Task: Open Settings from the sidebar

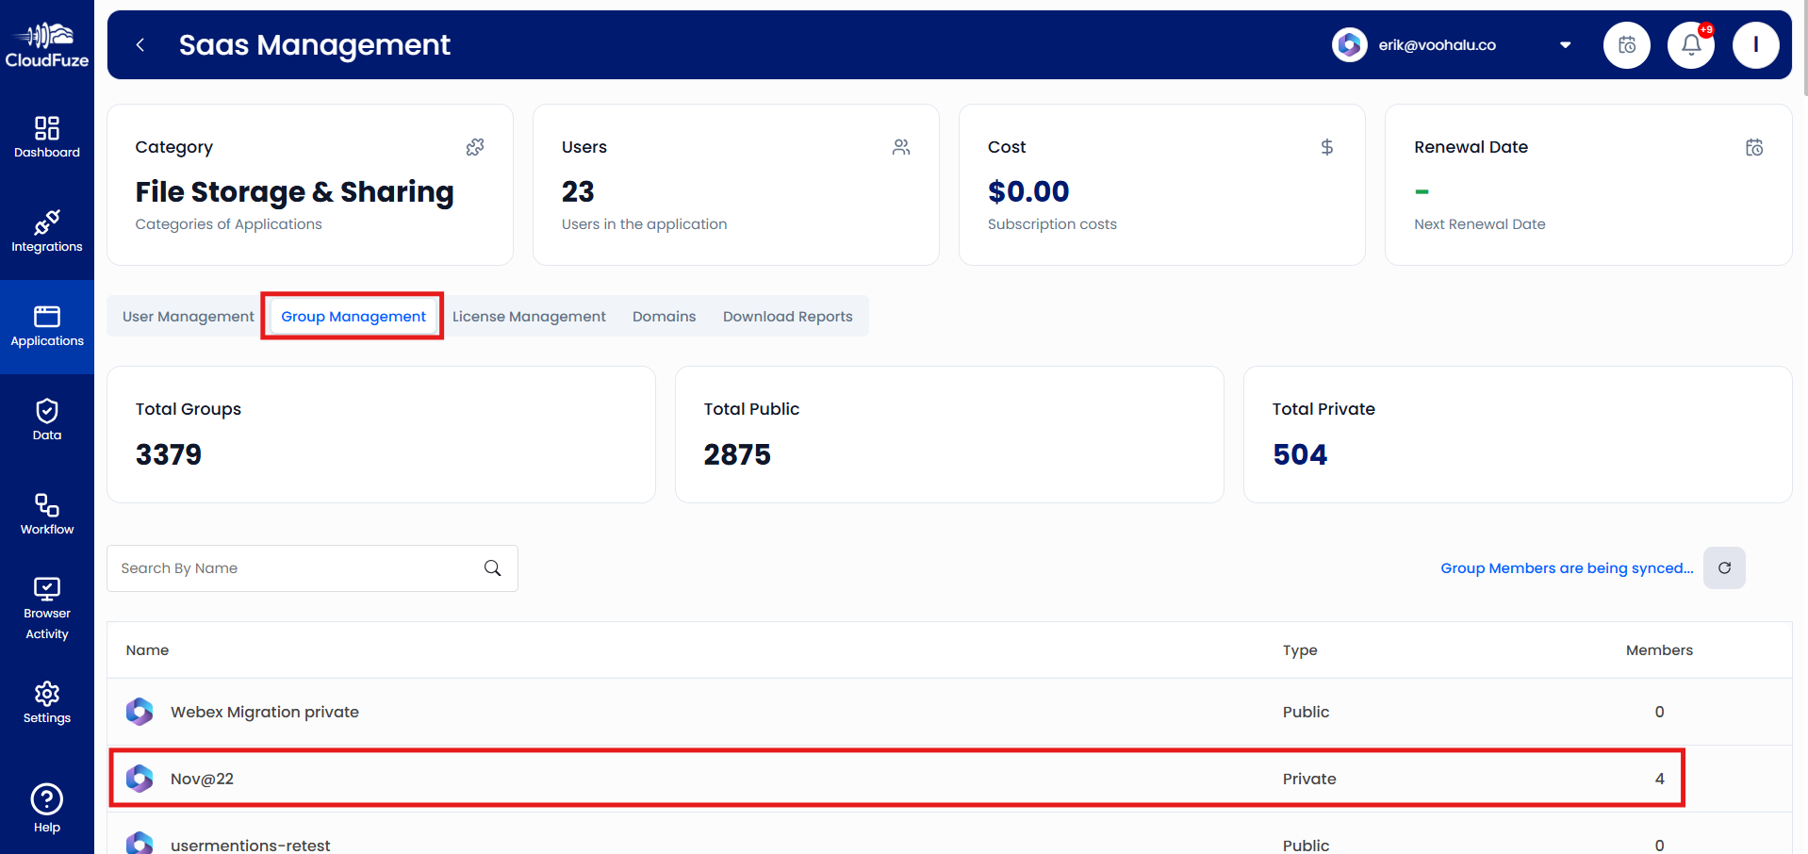Action: [x=46, y=702]
